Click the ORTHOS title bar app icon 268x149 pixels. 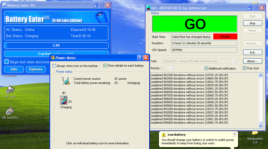pyautogui.click(x=148, y=8)
